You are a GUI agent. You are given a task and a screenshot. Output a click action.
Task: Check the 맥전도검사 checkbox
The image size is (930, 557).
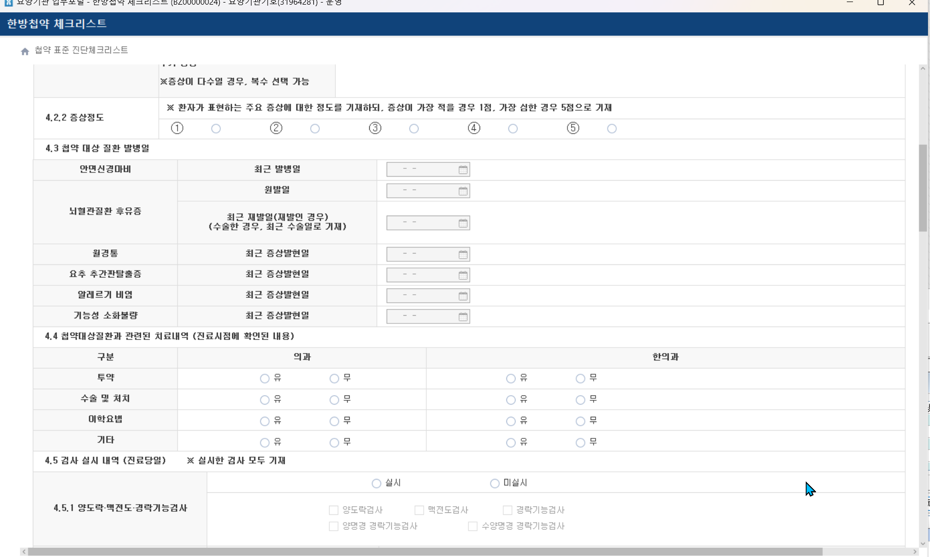[x=419, y=510]
